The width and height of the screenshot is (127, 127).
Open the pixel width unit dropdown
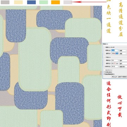click(x=123, y=50)
